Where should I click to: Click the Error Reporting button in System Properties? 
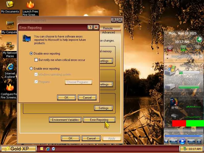[x=99, y=120]
